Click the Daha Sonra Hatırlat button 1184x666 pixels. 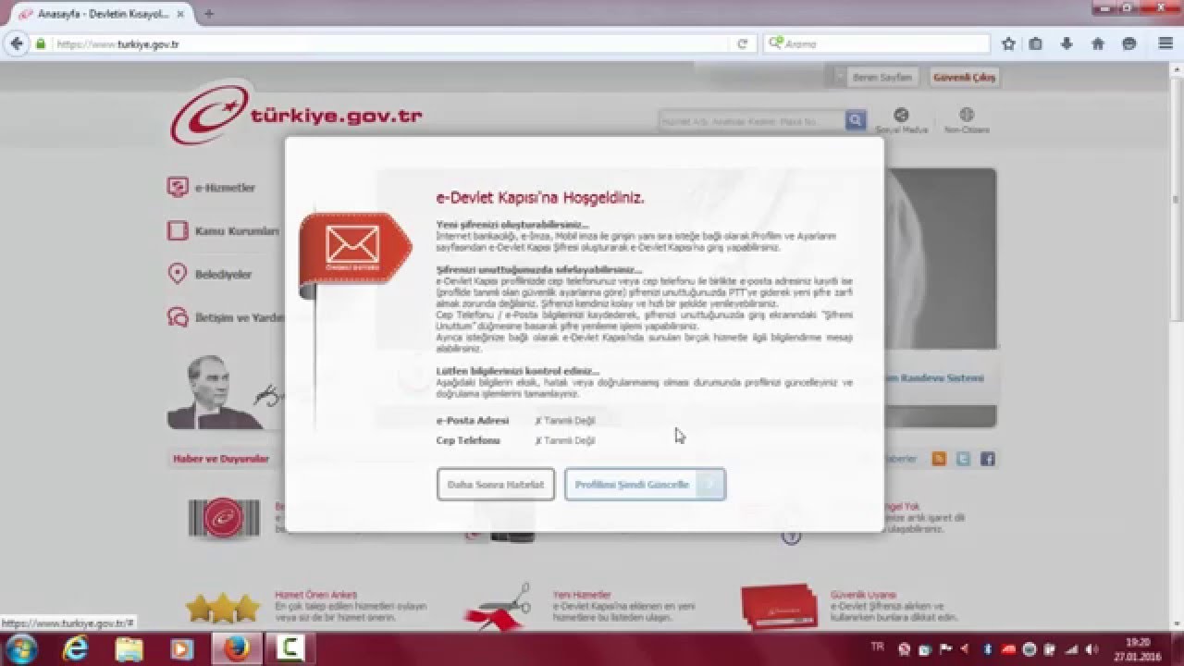point(496,485)
